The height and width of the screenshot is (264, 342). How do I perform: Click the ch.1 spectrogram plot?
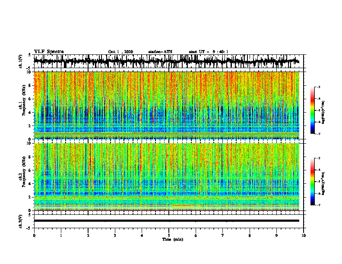pyautogui.click(x=167, y=105)
